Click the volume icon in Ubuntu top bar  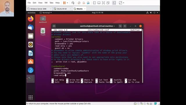click(x=151, y=13)
